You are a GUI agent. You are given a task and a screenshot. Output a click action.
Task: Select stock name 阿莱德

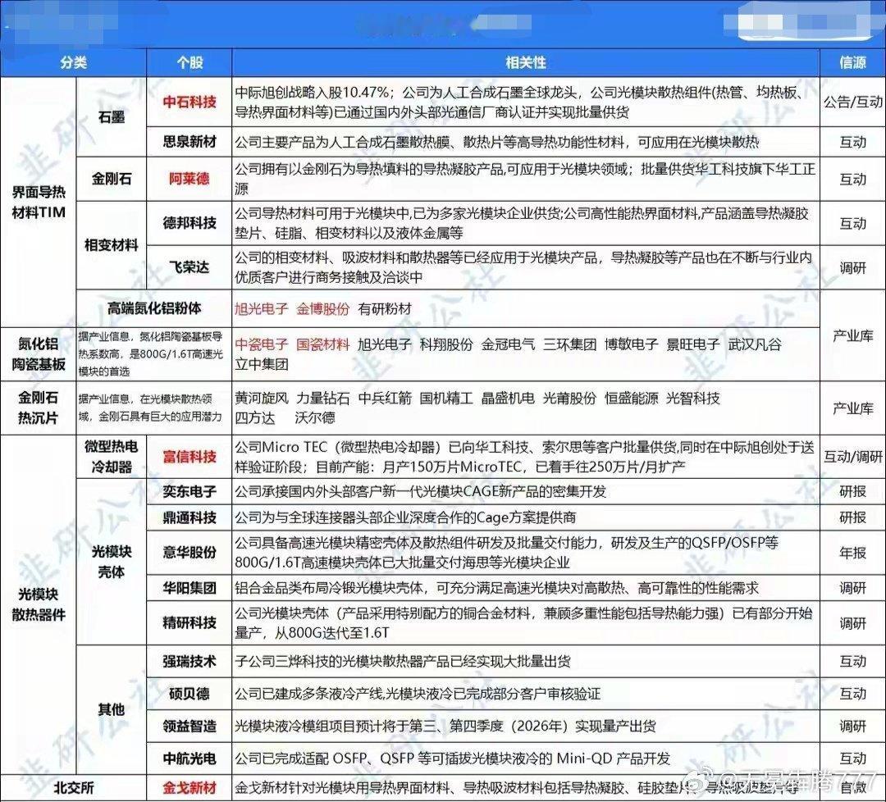(x=190, y=179)
